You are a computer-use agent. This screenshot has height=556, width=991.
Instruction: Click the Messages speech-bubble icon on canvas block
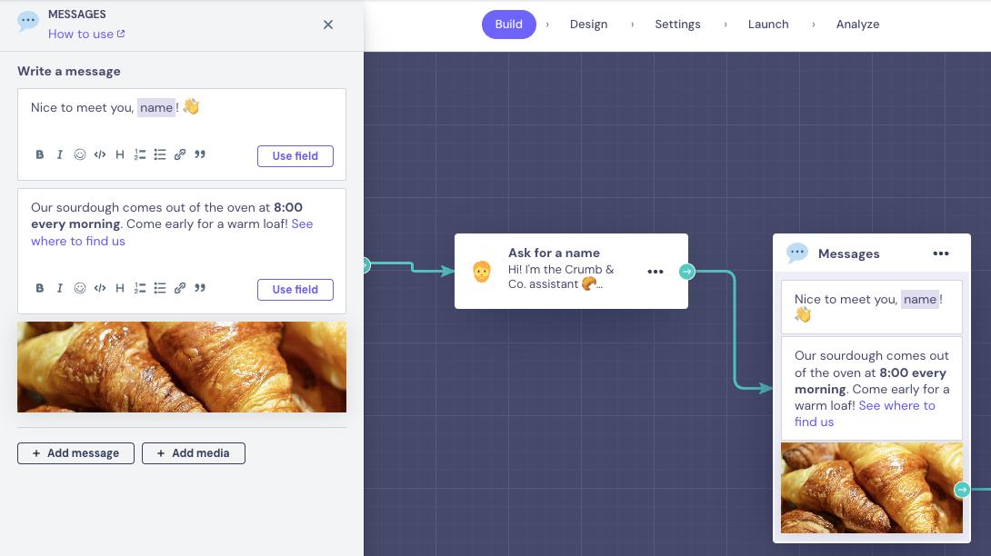point(797,253)
